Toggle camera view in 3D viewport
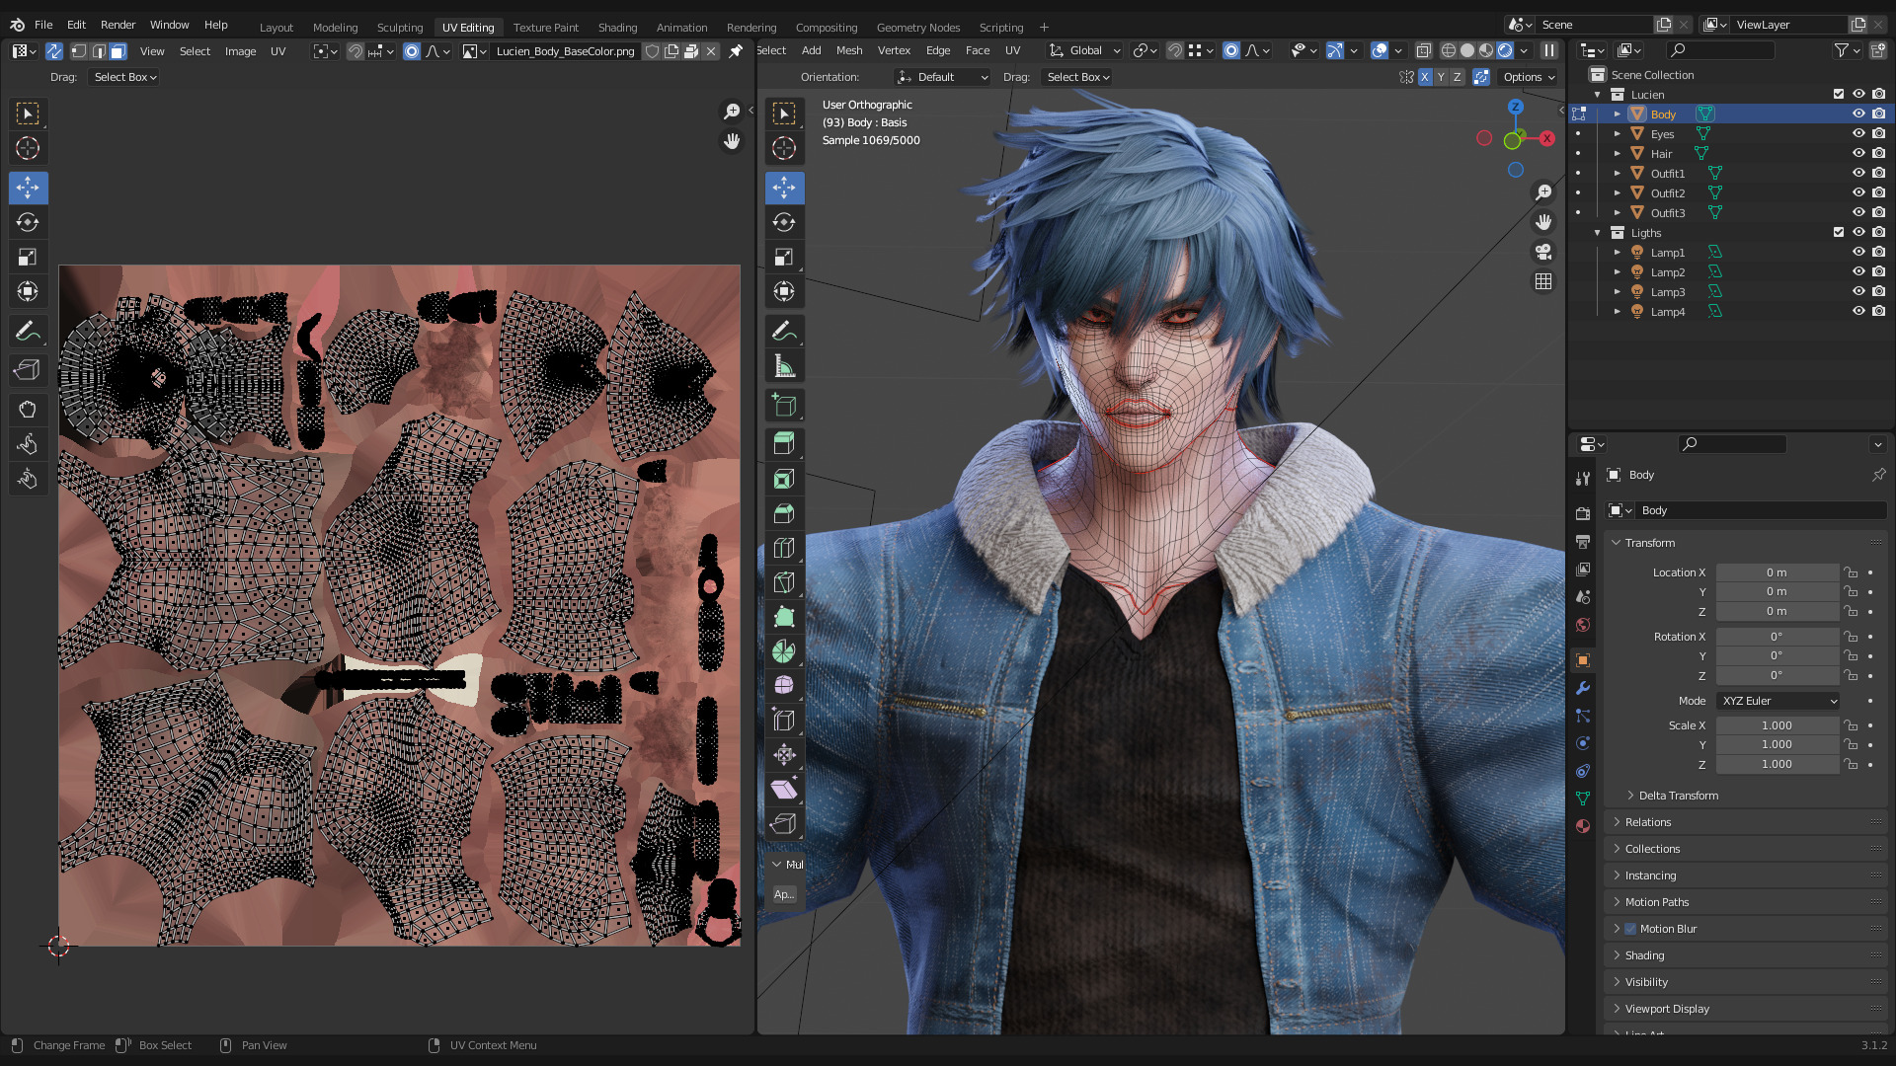Image resolution: width=1896 pixels, height=1066 pixels. [x=1543, y=252]
